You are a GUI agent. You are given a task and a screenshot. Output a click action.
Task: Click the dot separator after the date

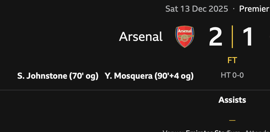pyautogui.click(x=234, y=9)
